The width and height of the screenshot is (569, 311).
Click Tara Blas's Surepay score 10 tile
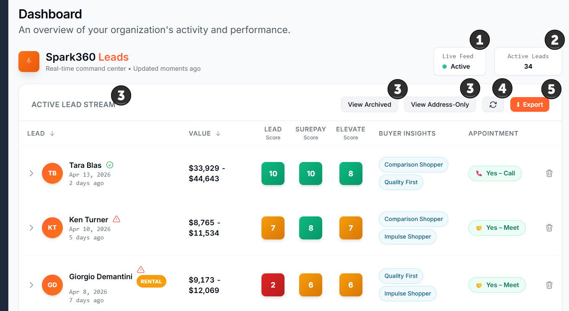coord(310,173)
